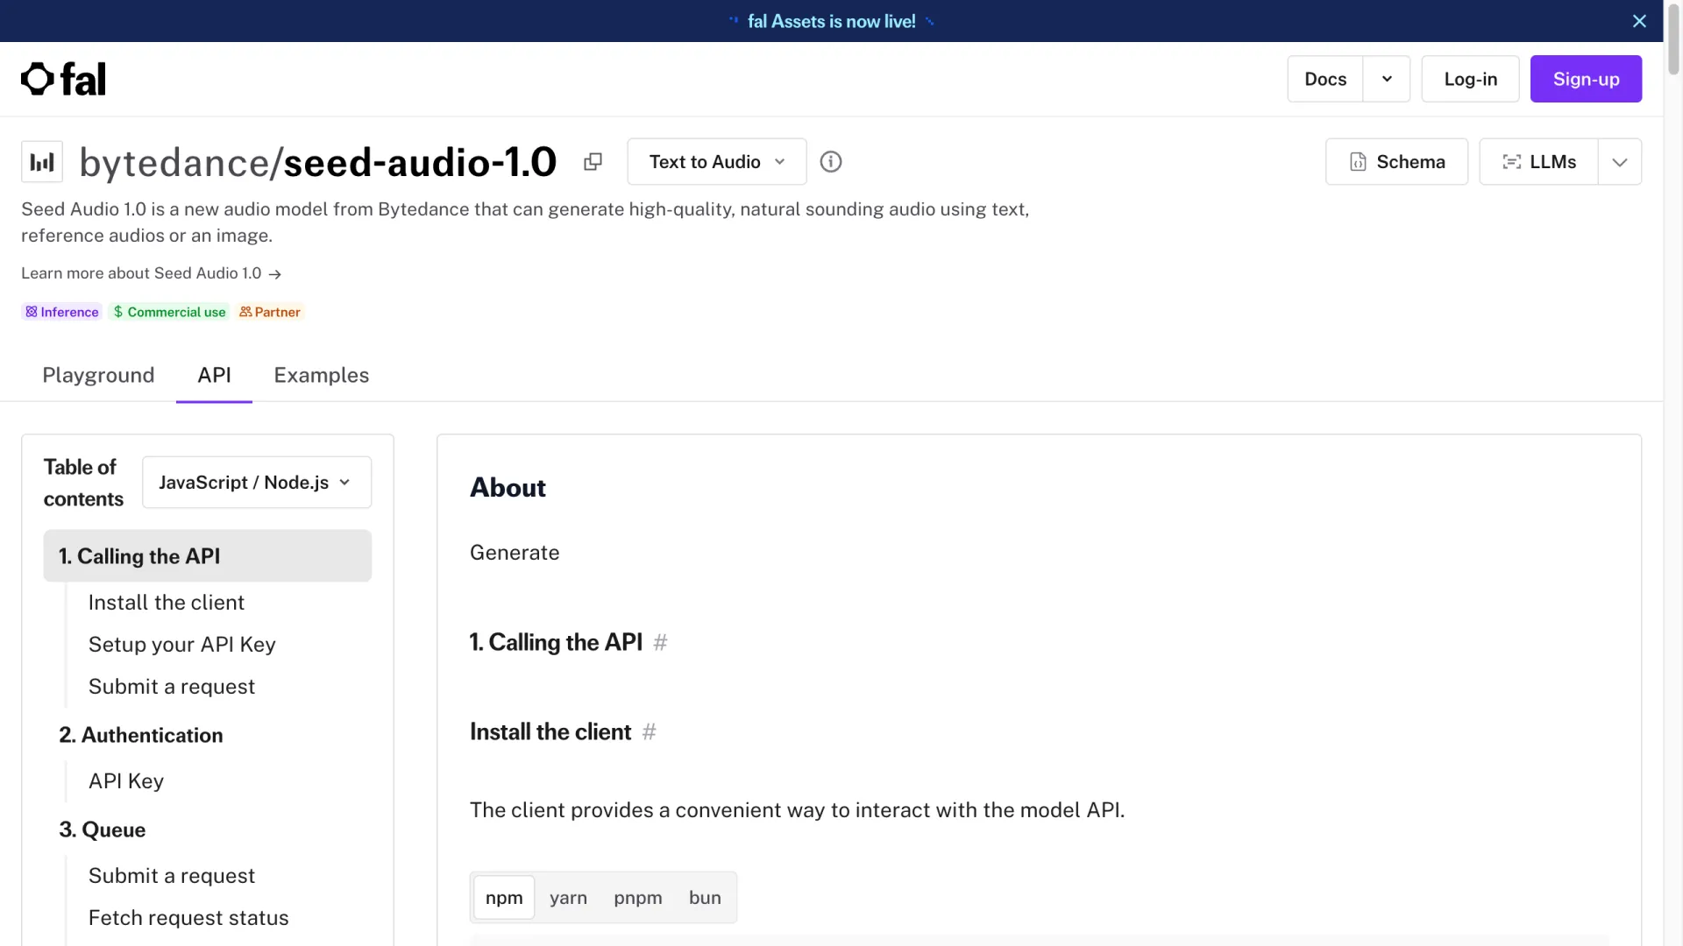Select the yarn package manager tab

pyautogui.click(x=568, y=898)
